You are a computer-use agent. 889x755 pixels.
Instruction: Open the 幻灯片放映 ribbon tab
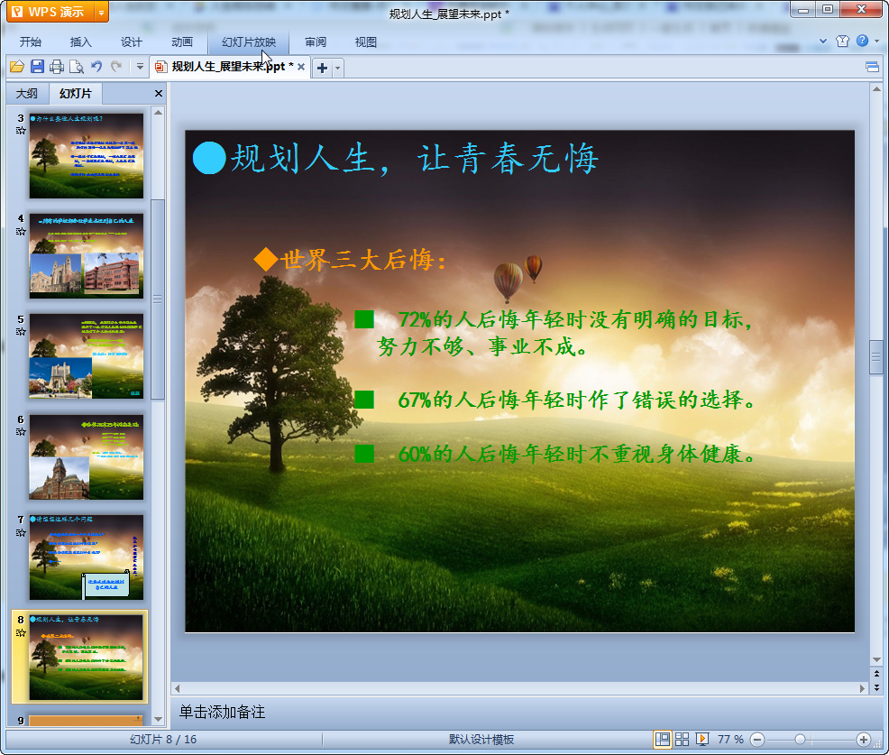click(x=248, y=42)
